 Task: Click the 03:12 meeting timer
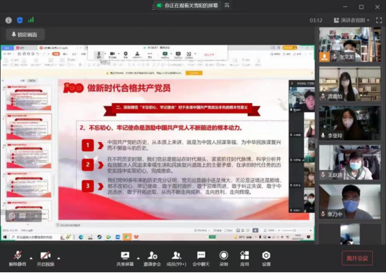pyautogui.click(x=316, y=20)
